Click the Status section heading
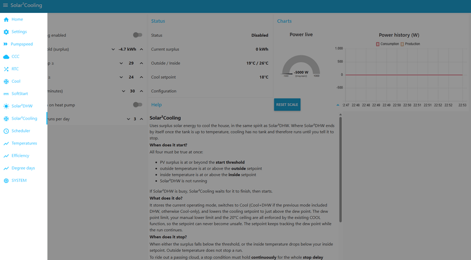The image size is (471, 260). [x=158, y=21]
